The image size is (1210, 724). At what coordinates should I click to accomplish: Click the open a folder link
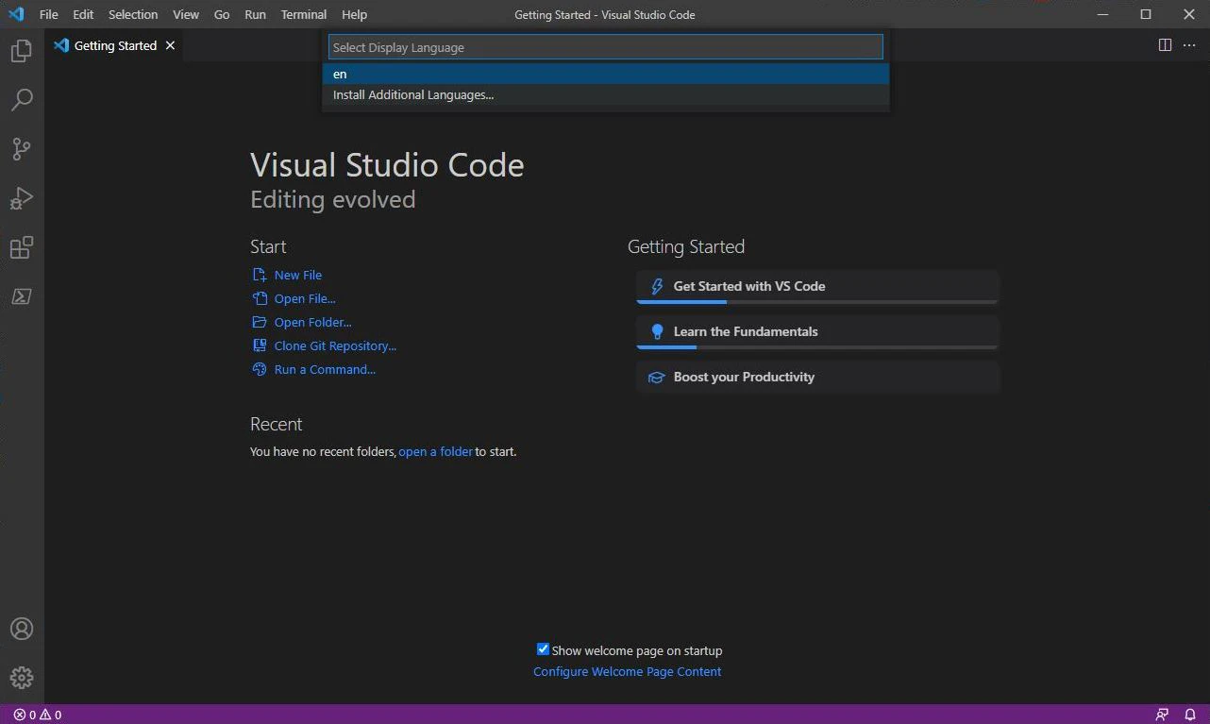[x=435, y=451]
